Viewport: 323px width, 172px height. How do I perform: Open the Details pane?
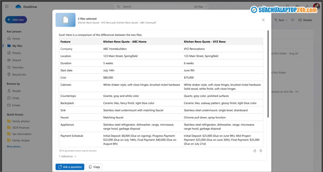click(x=305, y=20)
